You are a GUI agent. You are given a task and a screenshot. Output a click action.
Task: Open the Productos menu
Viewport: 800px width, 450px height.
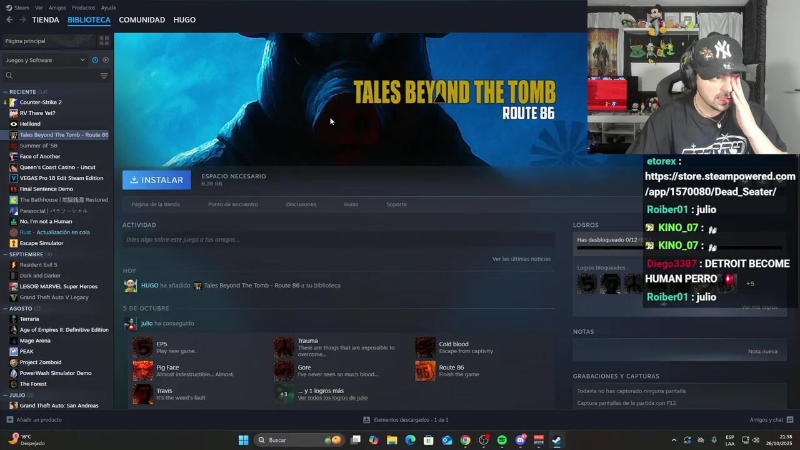click(83, 7)
